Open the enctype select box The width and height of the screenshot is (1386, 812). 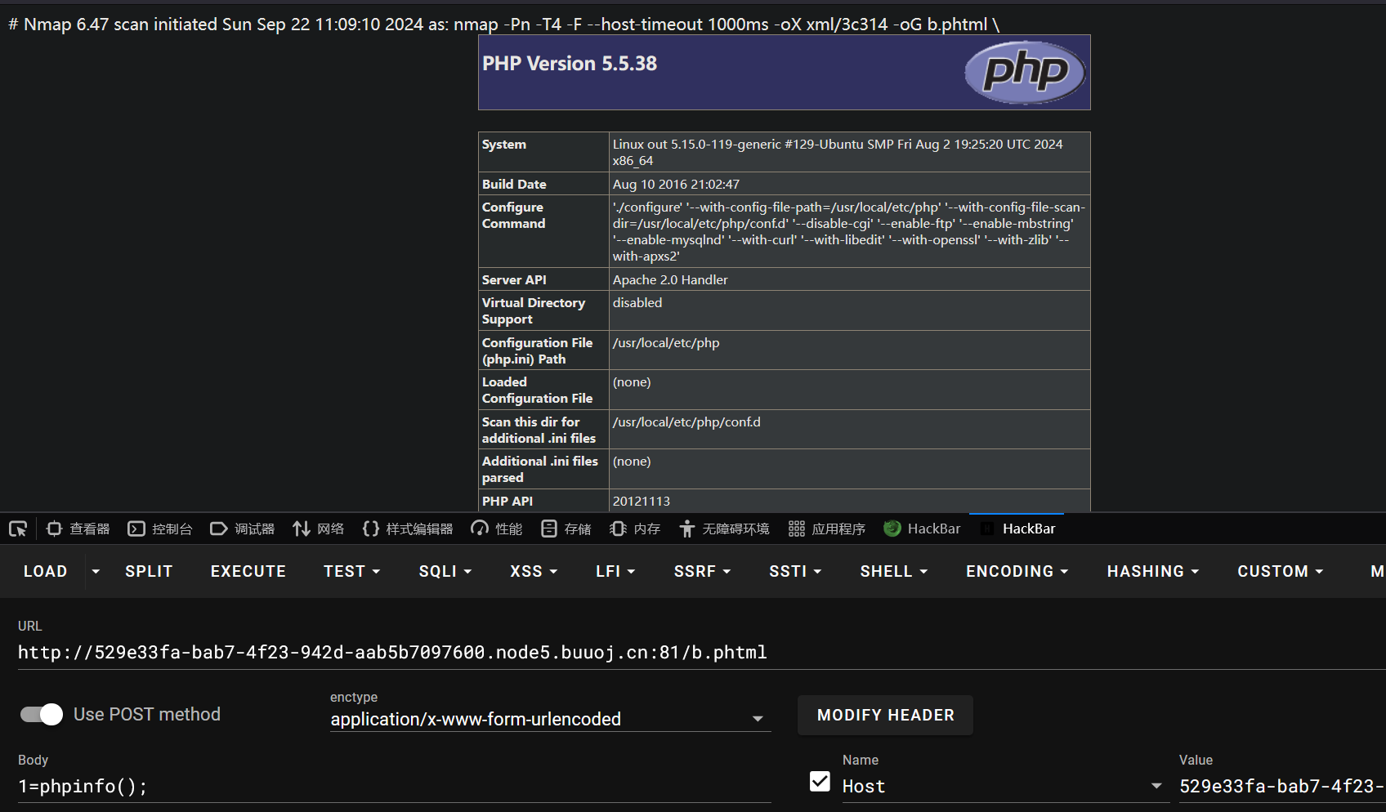tap(550, 719)
